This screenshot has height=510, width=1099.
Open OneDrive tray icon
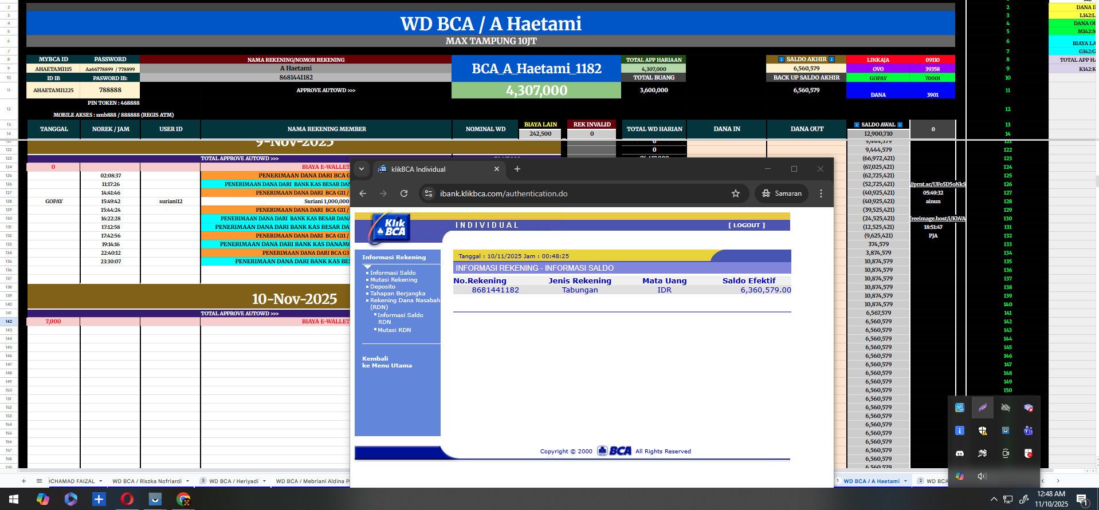[1006, 408]
